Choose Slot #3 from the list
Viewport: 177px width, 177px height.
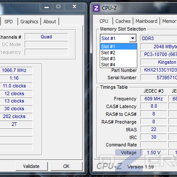tap(118, 59)
